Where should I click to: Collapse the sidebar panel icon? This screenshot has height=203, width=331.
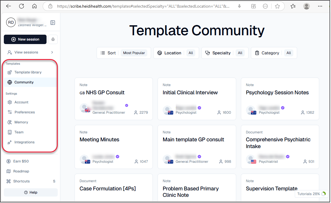(x=53, y=23)
